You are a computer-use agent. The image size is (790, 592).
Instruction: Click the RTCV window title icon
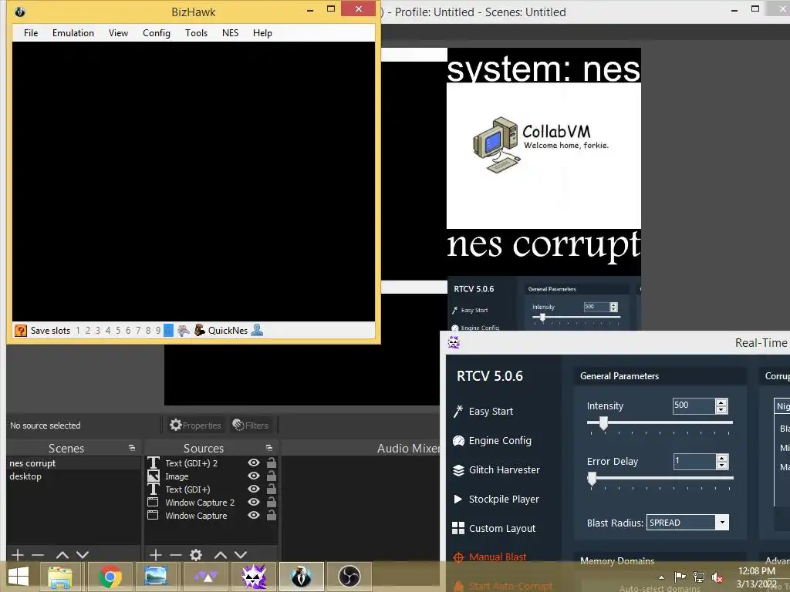pyautogui.click(x=454, y=343)
